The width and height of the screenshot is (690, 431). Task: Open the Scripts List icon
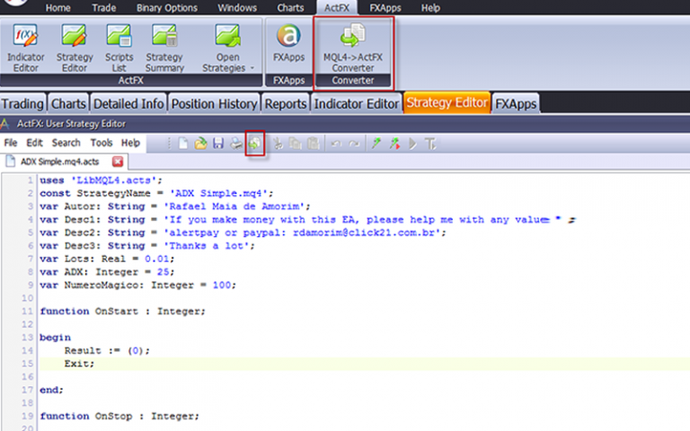click(119, 48)
